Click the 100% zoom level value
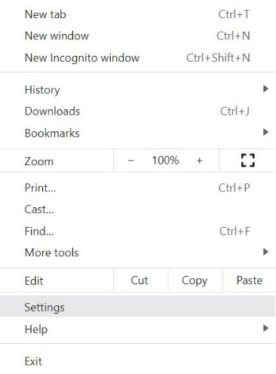The width and height of the screenshot is (276, 374). pyautogui.click(x=165, y=161)
